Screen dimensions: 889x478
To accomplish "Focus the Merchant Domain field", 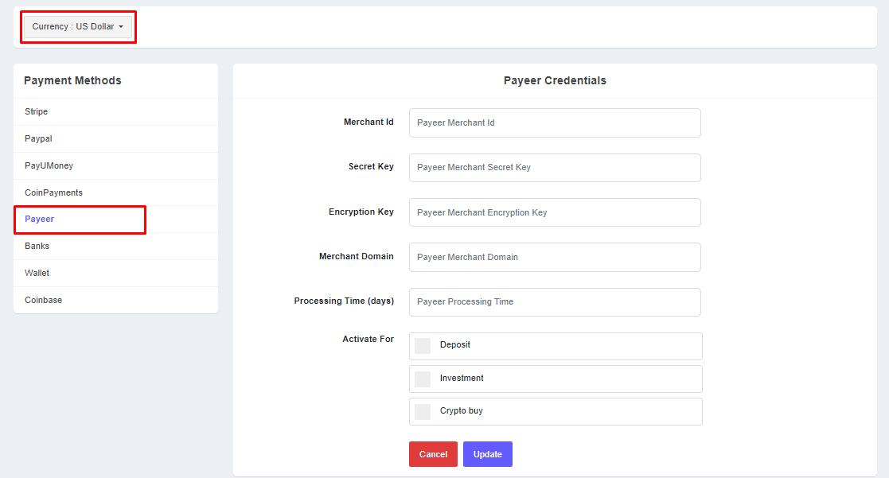I will point(555,257).
